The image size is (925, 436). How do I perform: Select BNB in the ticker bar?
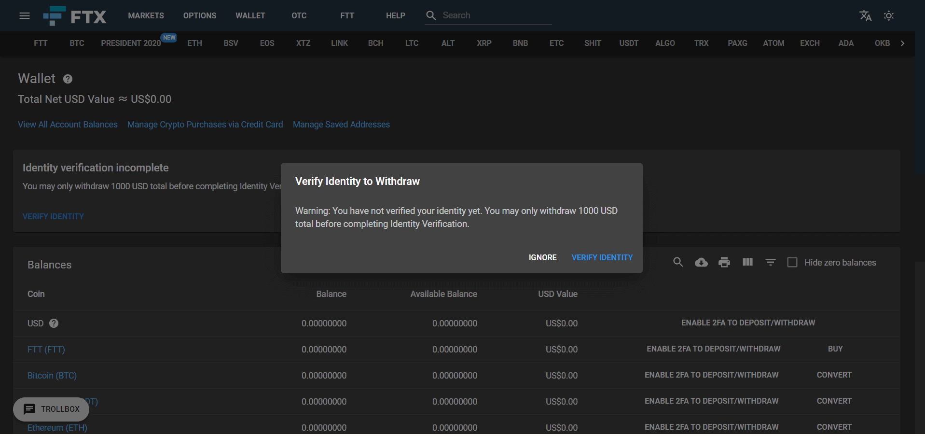520,43
